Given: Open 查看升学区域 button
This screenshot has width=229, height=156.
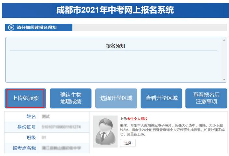Looking at the screenshot, I should (x=161, y=98).
